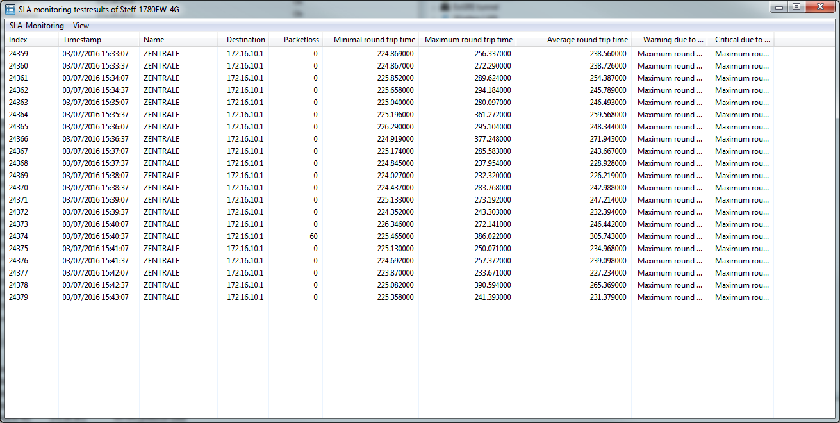Click the Destination column header

click(245, 40)
